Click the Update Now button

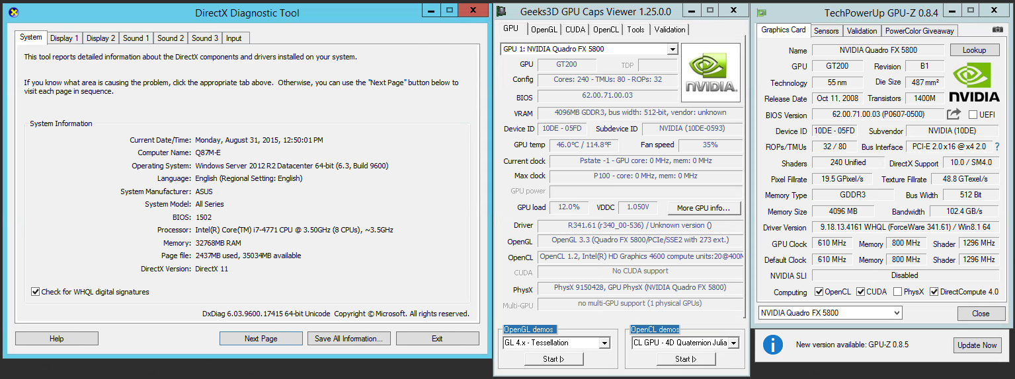(x=977, y=345)
